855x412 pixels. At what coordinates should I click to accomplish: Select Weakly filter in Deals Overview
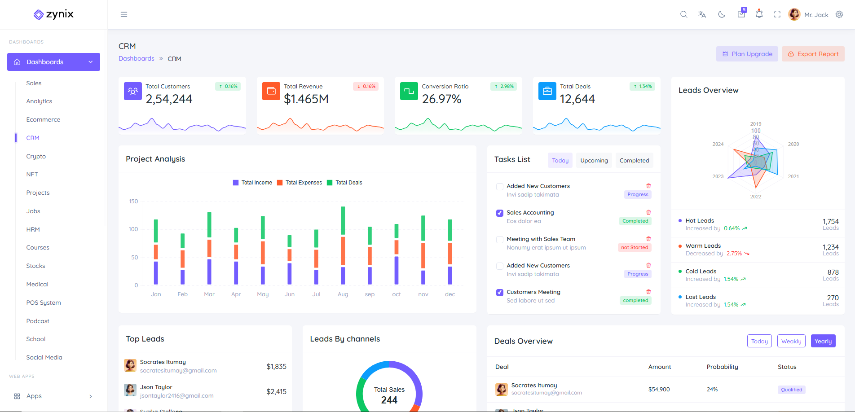[x=791, y=341]
